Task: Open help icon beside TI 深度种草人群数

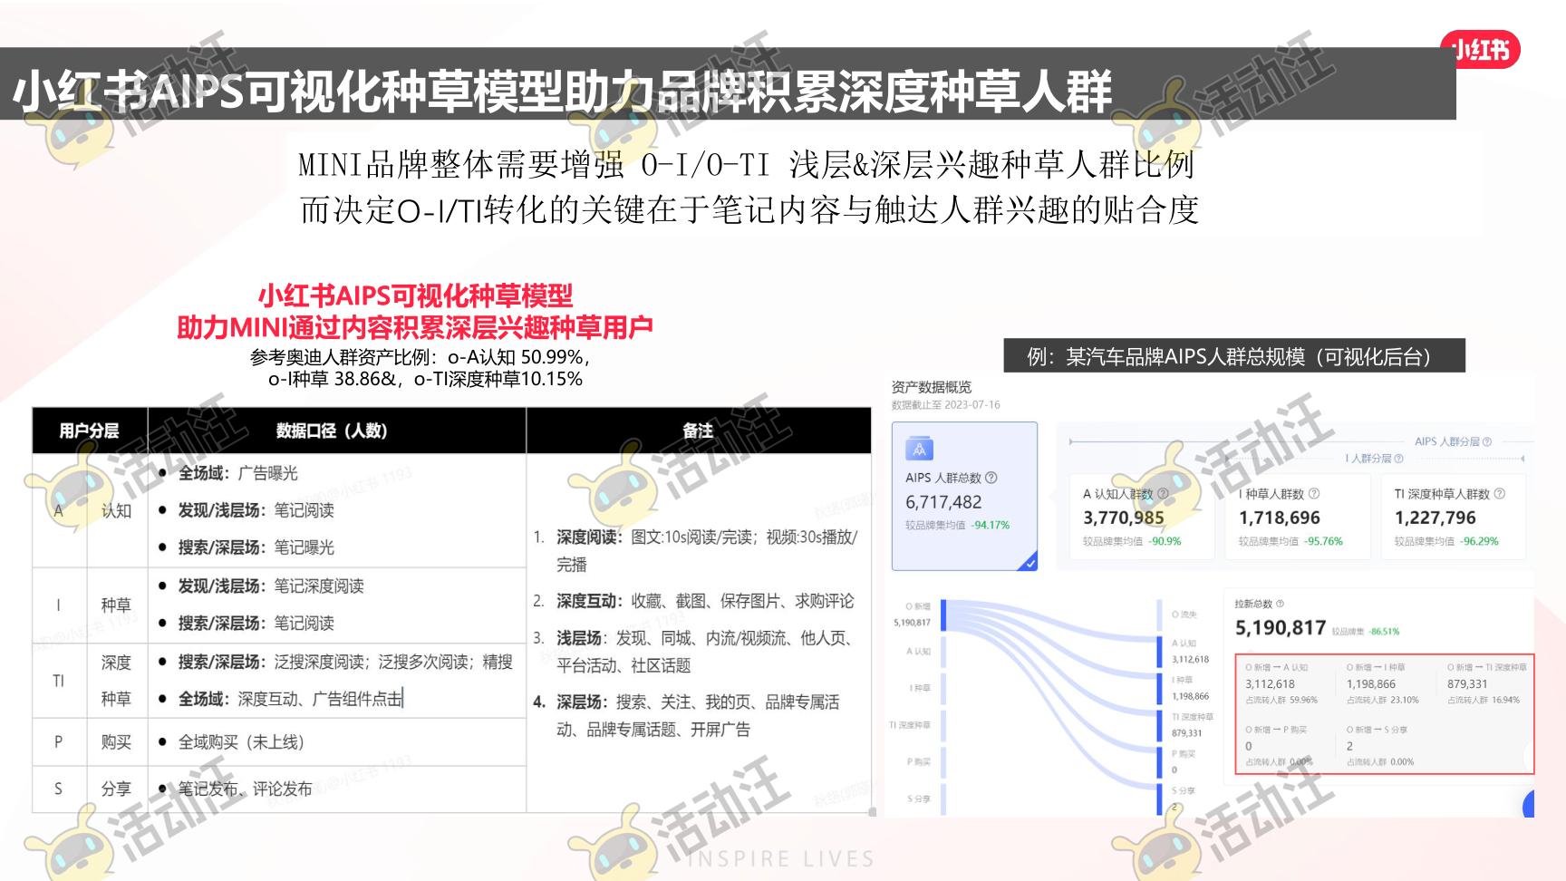Action: coord(1500,494)
